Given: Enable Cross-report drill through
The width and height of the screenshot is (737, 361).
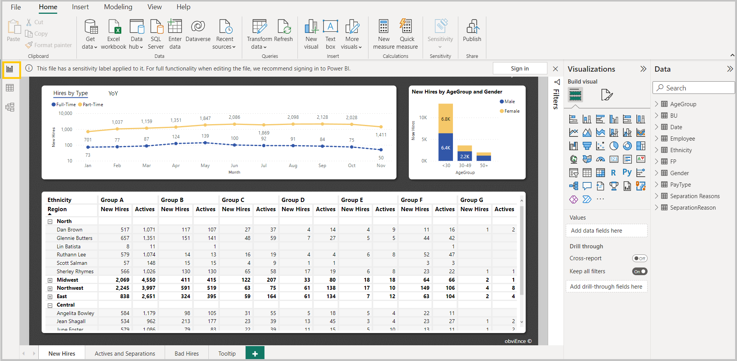Looking at the screenshot, I should [640, 258].
